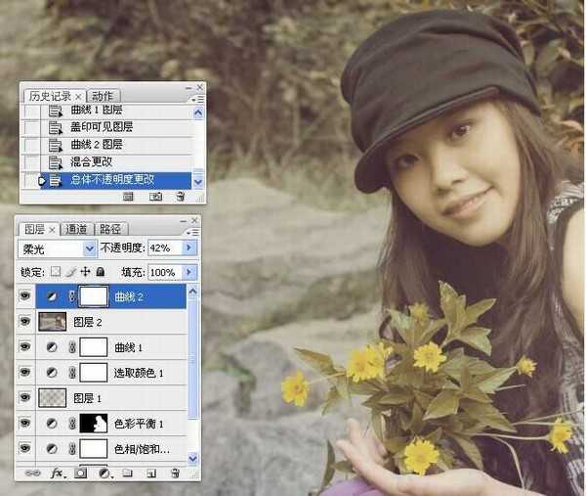
Task: Hide the 曲线 2 layer
Action: [x=25, y=295]
